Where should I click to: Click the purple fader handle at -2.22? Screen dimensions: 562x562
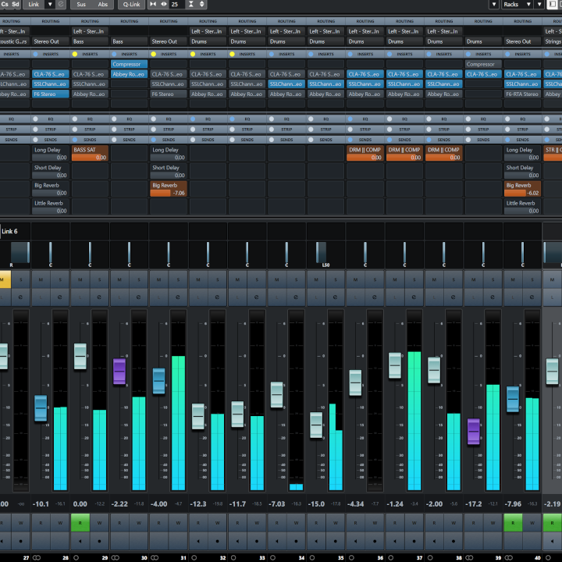click(x=119, y=371)
